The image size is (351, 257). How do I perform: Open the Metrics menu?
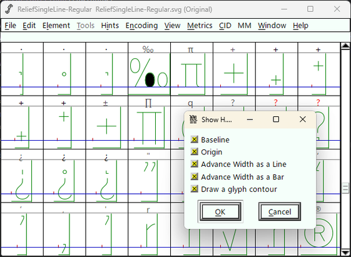click(200, 26)
